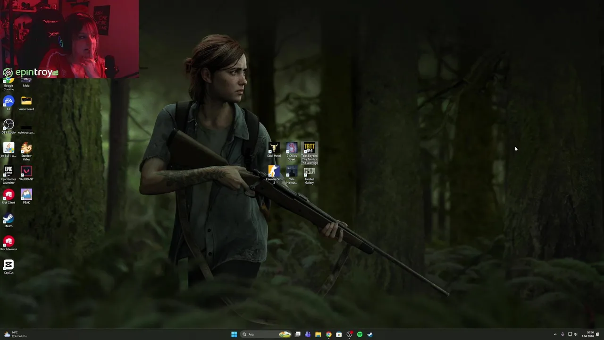Select the jre-8u51 Java installer icon

point(8,150)
